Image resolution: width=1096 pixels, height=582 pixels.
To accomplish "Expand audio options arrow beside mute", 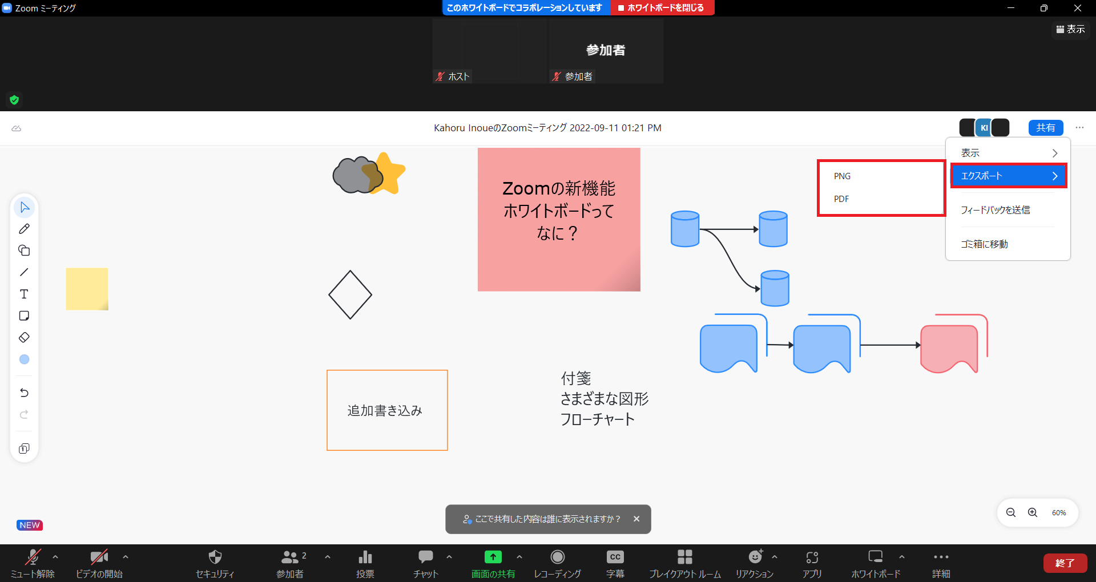I will (x=55, y=556).
